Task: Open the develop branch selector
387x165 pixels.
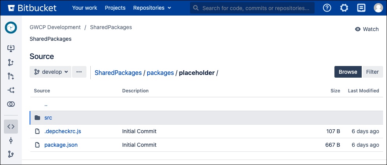Action: pyautogui.click(x=51, y=72)
